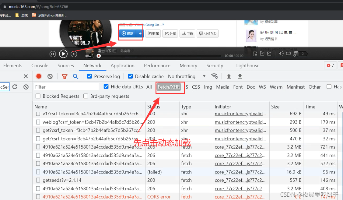The width and height of the screenshot is (343, 200).
Task: Switch to the Application tab
Action: (122, 66)
